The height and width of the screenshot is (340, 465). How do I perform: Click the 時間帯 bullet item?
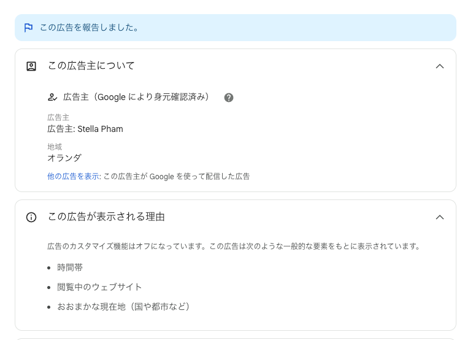click(x=70, y=268)
